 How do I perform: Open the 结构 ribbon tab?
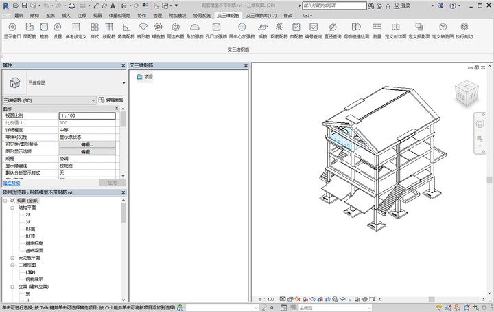35,15
